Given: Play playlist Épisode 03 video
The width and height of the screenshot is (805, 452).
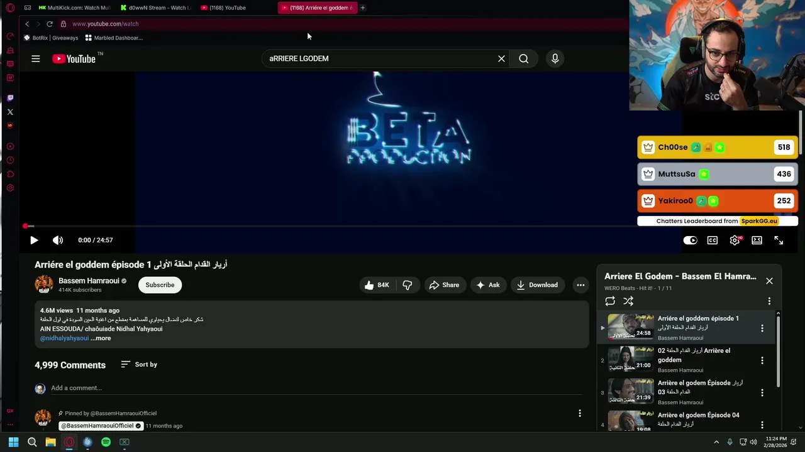Looking at the screenshot, I should click(686, 392).
